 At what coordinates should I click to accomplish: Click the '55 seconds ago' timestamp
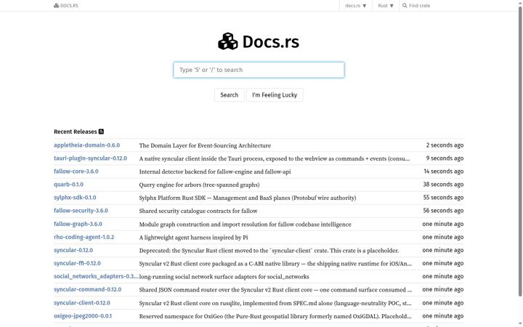tap(443, 198)
